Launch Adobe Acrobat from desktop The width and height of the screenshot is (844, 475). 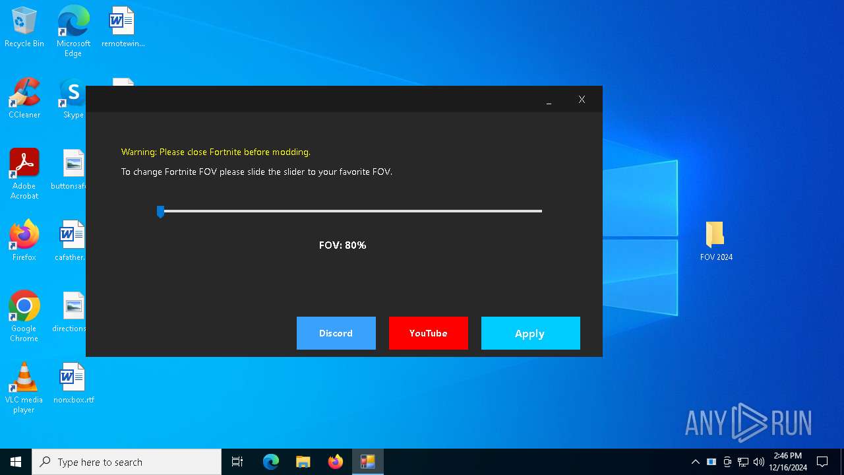click(24, 174)
